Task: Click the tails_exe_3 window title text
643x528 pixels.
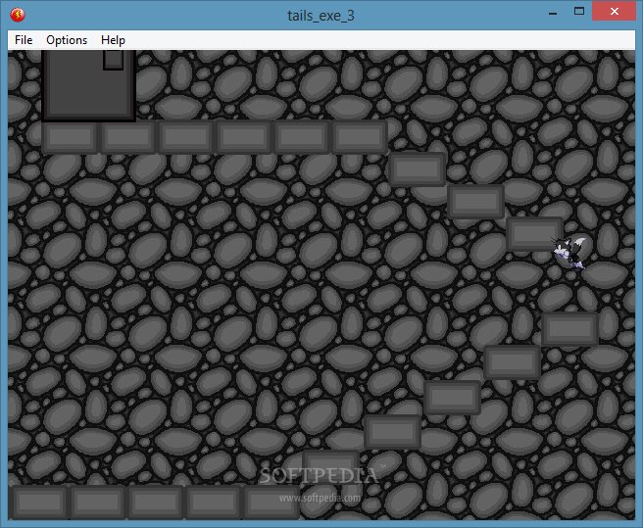Action: [321, 16]
